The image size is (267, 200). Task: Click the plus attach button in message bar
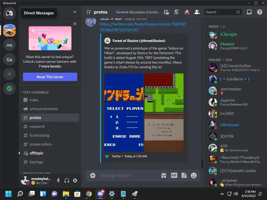click(93, 176)
